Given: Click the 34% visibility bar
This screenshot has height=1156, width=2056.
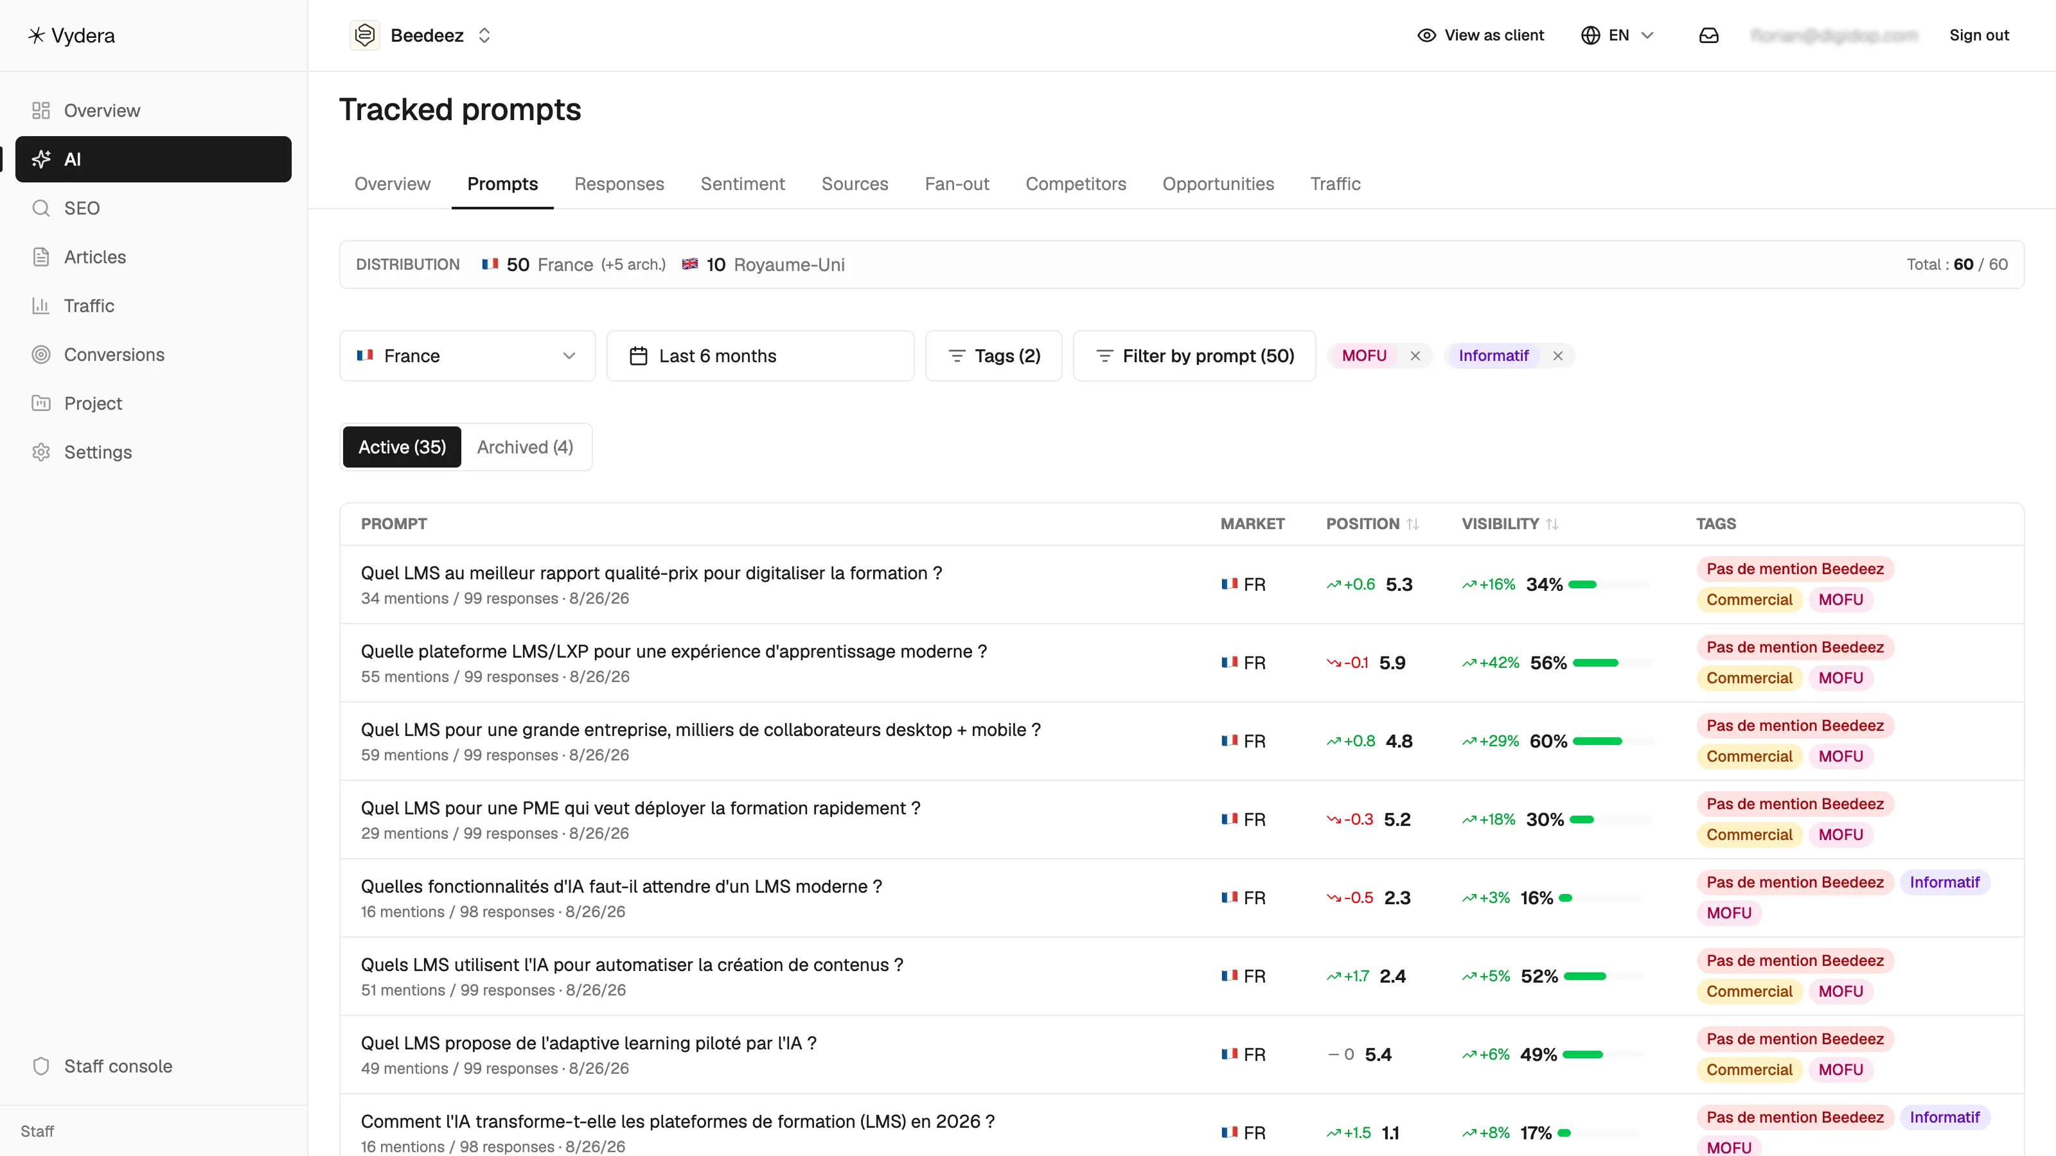Looking at the screenshot, I should [1610, 585].
